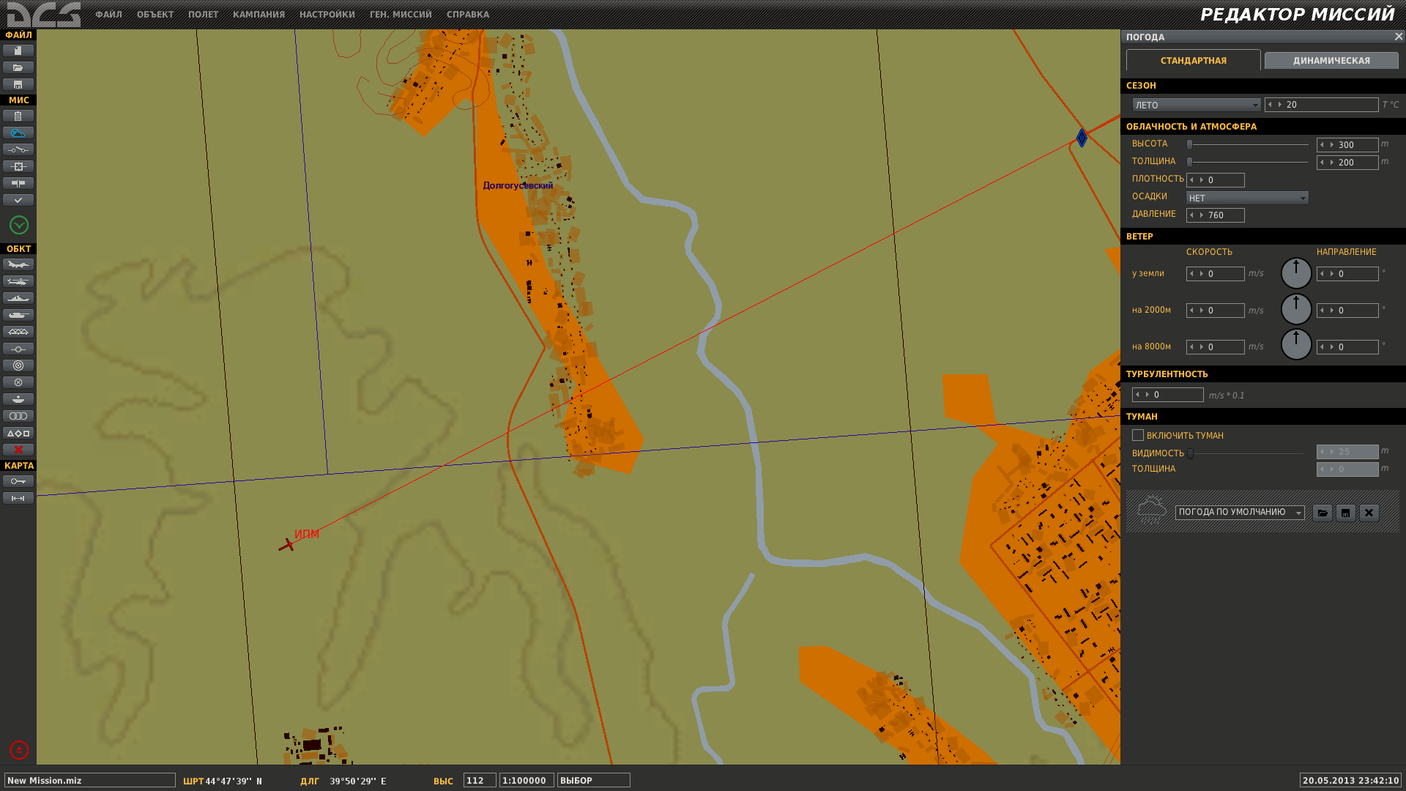Click the 8000m wind direction field
The image size is (1406, 791).
1347,347
